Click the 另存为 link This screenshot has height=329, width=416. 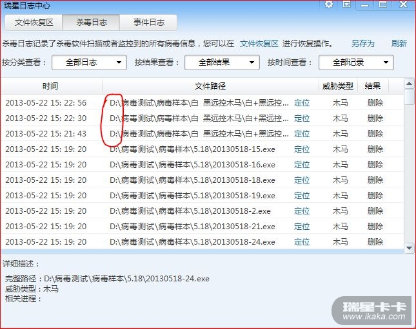point(362,44)
